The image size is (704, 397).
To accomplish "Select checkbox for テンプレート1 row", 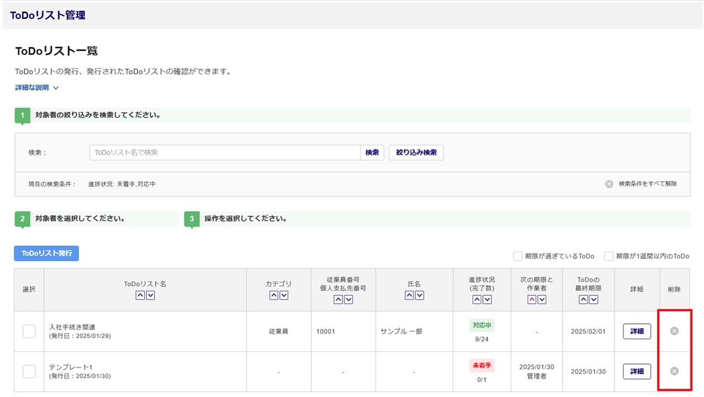I will tap(29, 371).
